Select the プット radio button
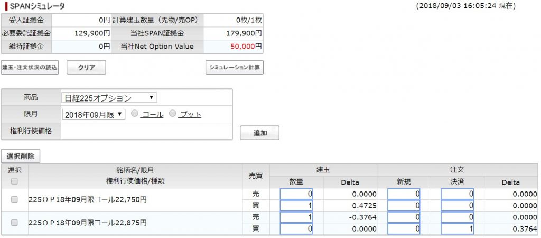 point(173,113)
